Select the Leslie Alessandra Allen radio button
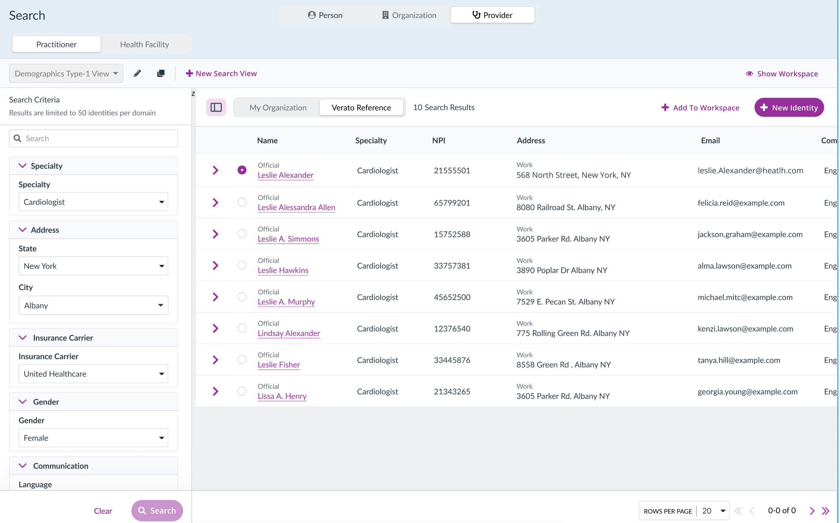The height and width of the screenshot is (523, 840). coord(242,202)
